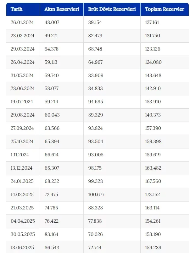Click gross FX value 98.175
The image size is (190, 253).
(95, 168)
